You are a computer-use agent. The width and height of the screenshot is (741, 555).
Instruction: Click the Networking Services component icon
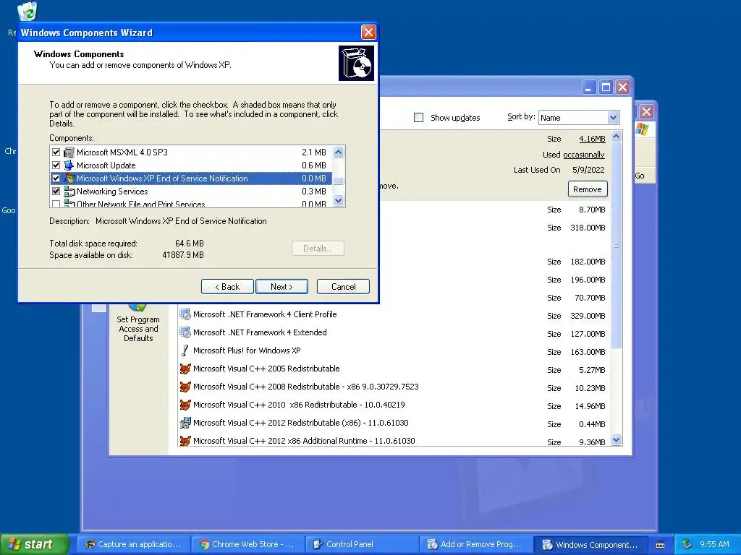[x=69, y=191]
